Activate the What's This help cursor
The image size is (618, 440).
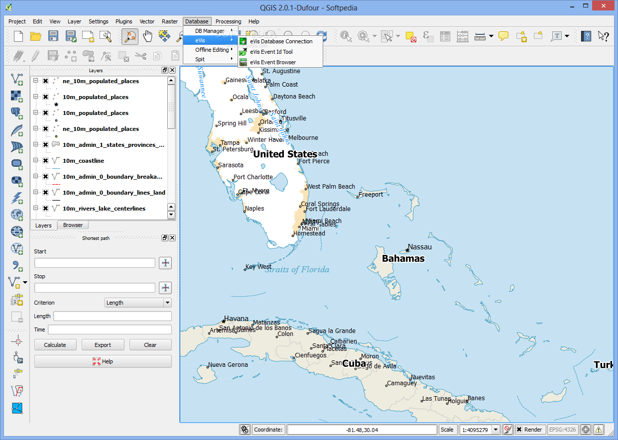(604, 36)
